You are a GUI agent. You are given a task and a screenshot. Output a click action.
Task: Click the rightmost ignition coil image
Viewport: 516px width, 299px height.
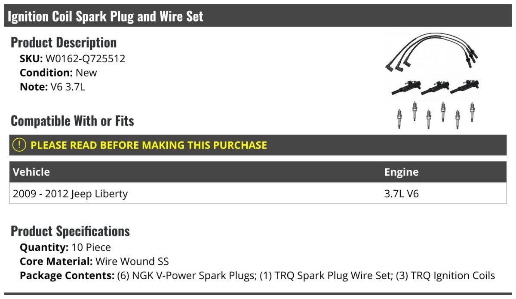pos(464,86)
